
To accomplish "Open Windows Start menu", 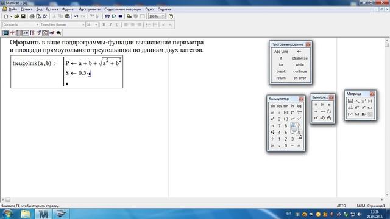I will tap(7, 214).
